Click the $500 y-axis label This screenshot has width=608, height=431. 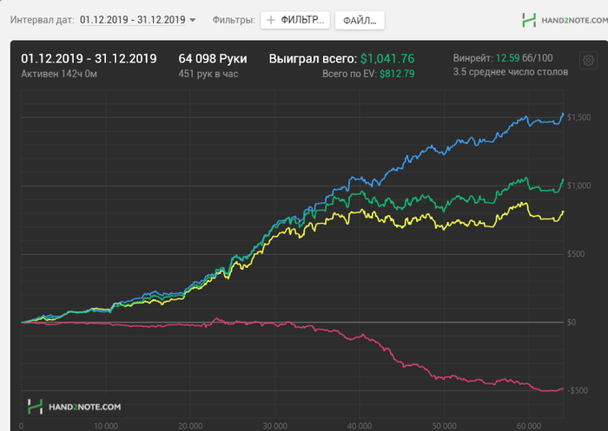point(576,254)
